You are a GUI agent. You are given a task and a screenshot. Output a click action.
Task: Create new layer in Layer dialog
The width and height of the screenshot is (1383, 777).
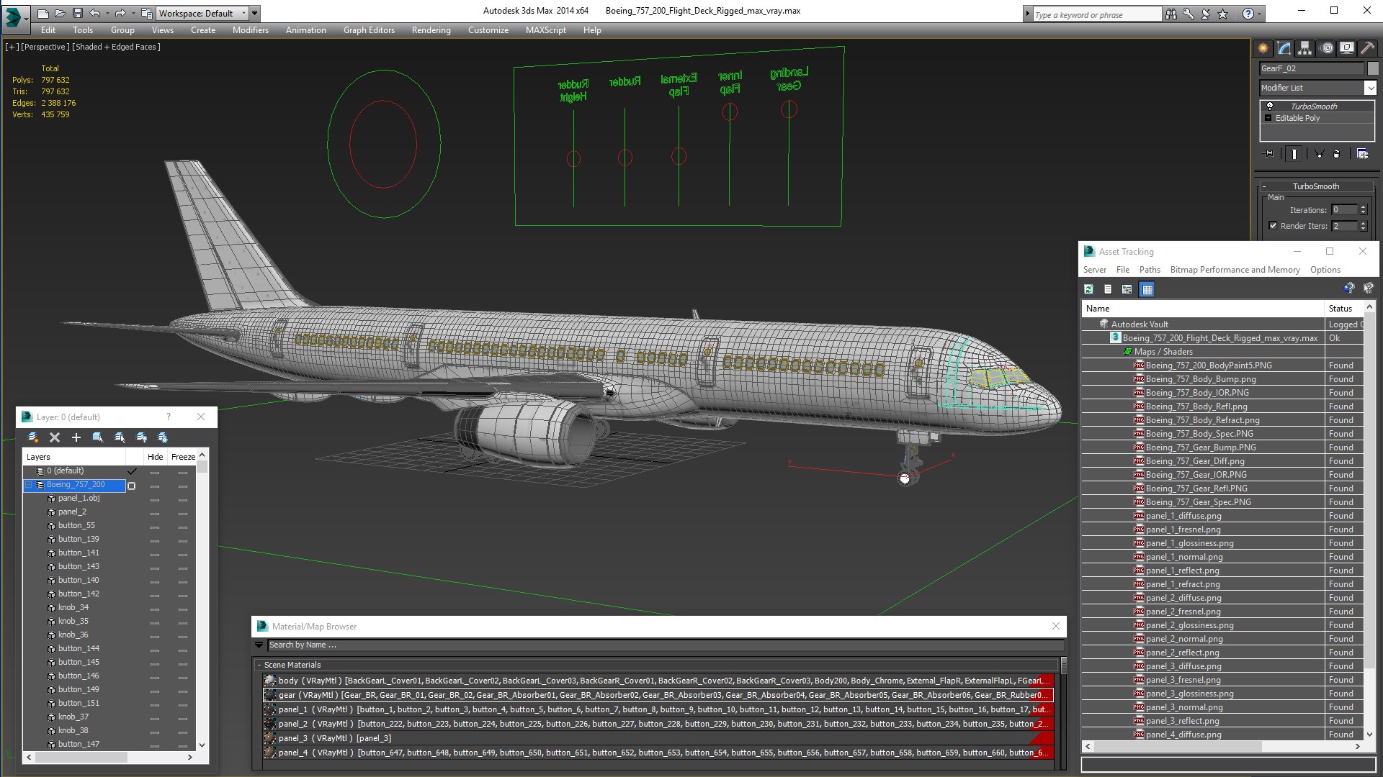pos(33,437)
